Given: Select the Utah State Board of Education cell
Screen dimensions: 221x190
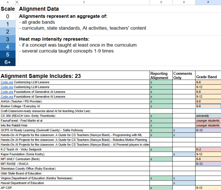Looking at the screenshot, I should [x=75, y=174].
